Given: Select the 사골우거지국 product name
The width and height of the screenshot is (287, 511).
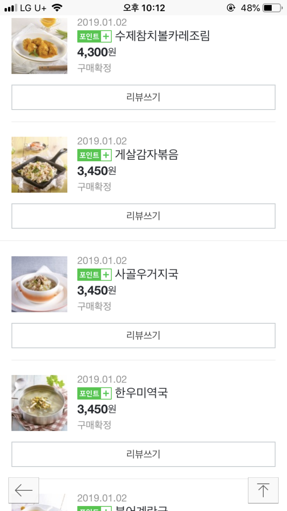Looking at the screenshot, I should click(x=147, y=274).
